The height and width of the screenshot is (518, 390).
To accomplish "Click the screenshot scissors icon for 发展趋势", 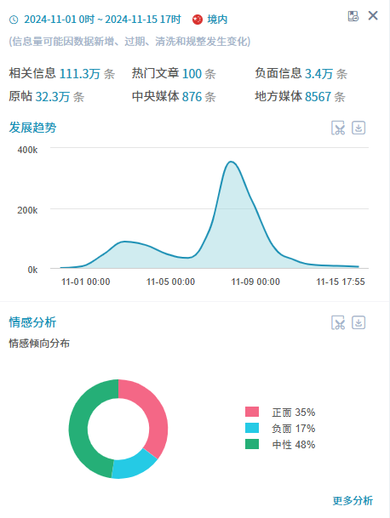I will [338, 128].
